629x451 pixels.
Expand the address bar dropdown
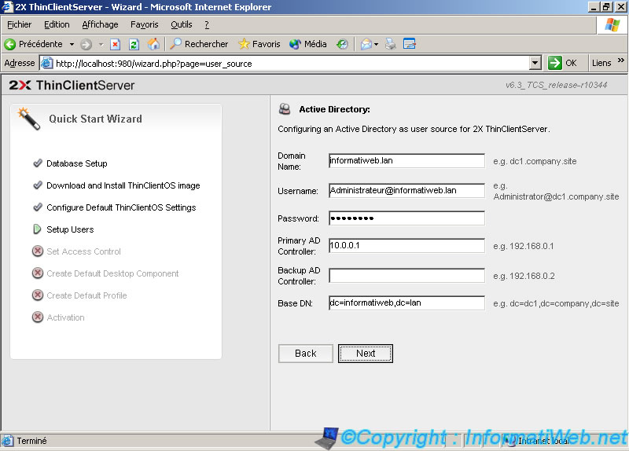535,63
